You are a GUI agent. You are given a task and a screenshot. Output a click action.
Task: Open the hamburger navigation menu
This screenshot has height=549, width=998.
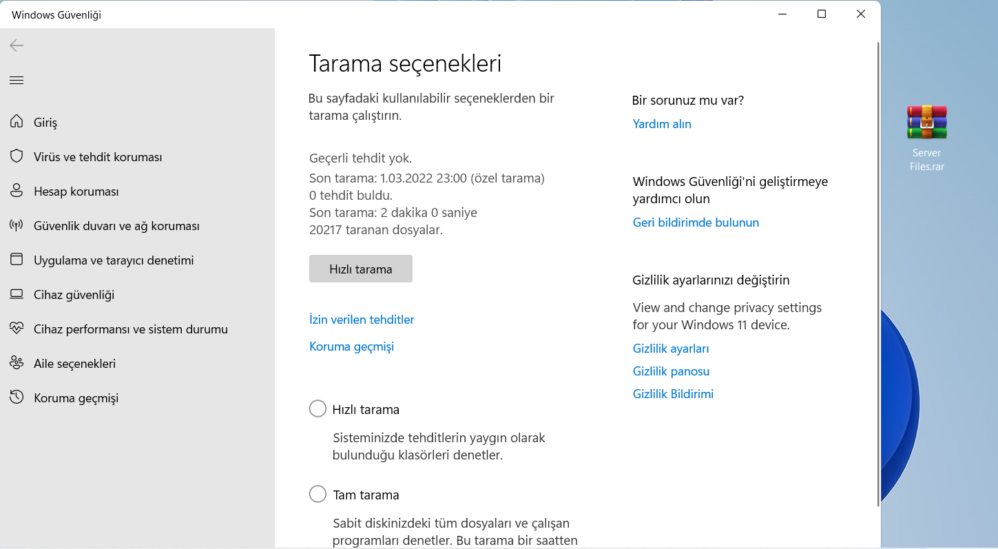click(17, 81)
